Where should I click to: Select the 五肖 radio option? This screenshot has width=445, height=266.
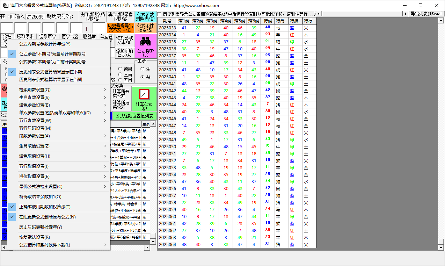(x=120, y=80)
